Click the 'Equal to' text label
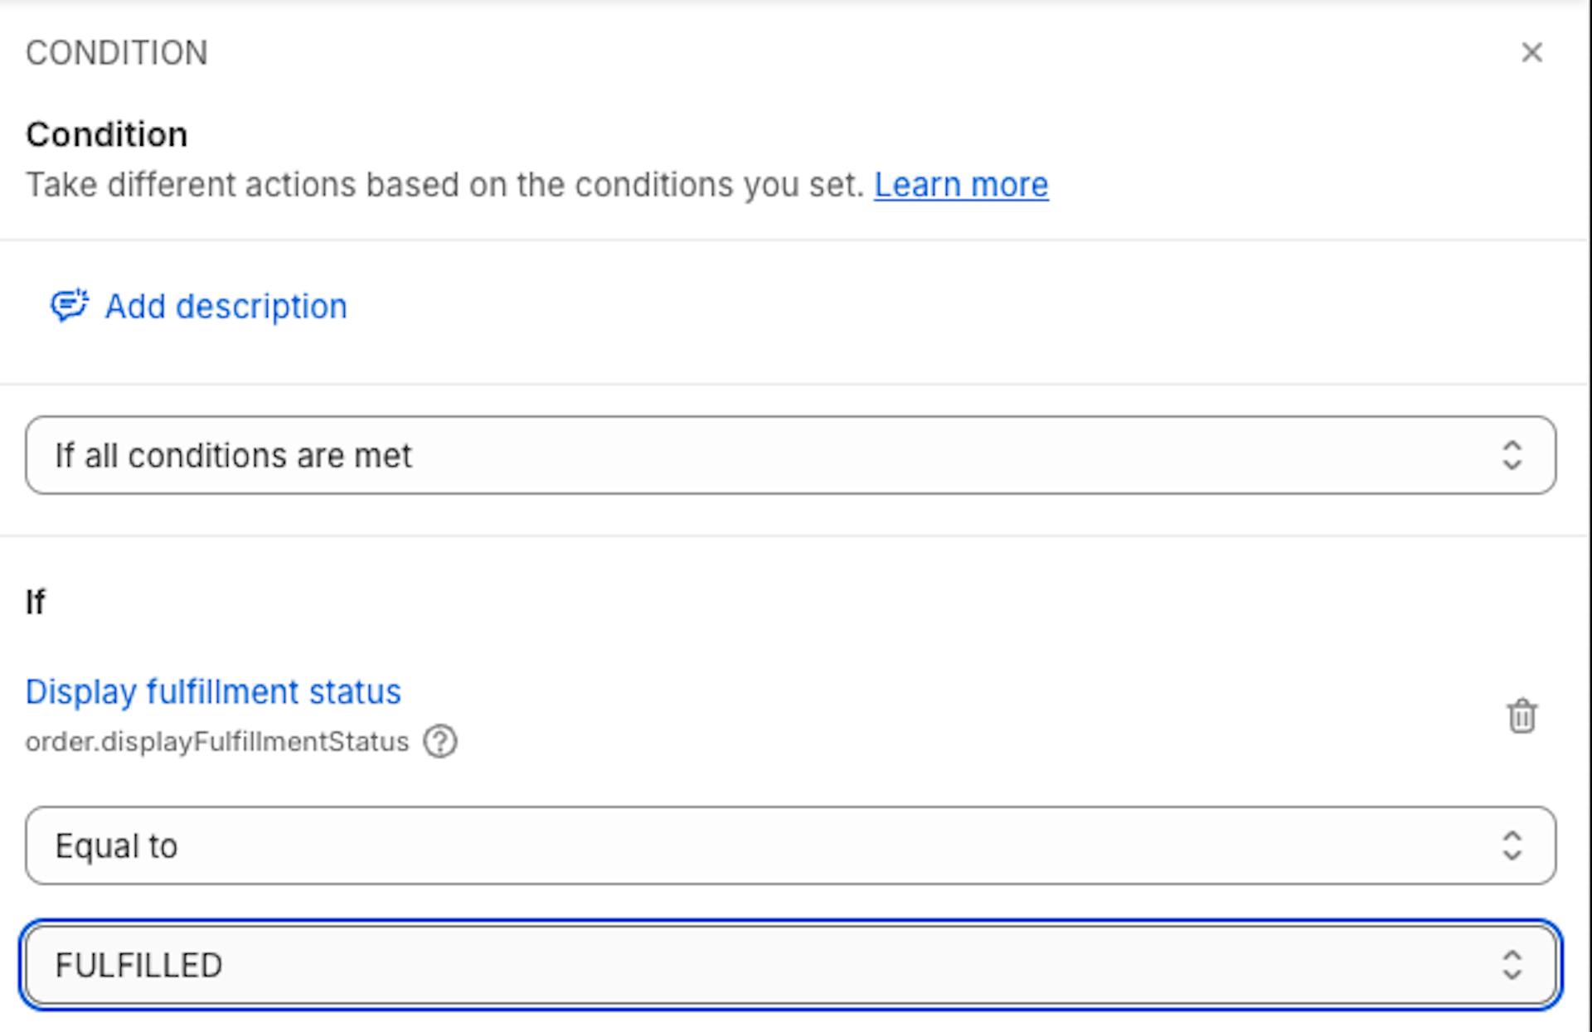Screen dimensions: 1592x1032 [116, 845]
